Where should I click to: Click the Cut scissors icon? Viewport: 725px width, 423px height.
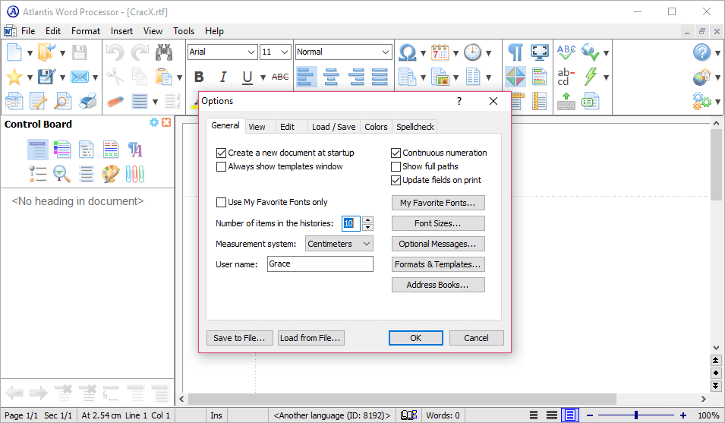pos(115,77)
